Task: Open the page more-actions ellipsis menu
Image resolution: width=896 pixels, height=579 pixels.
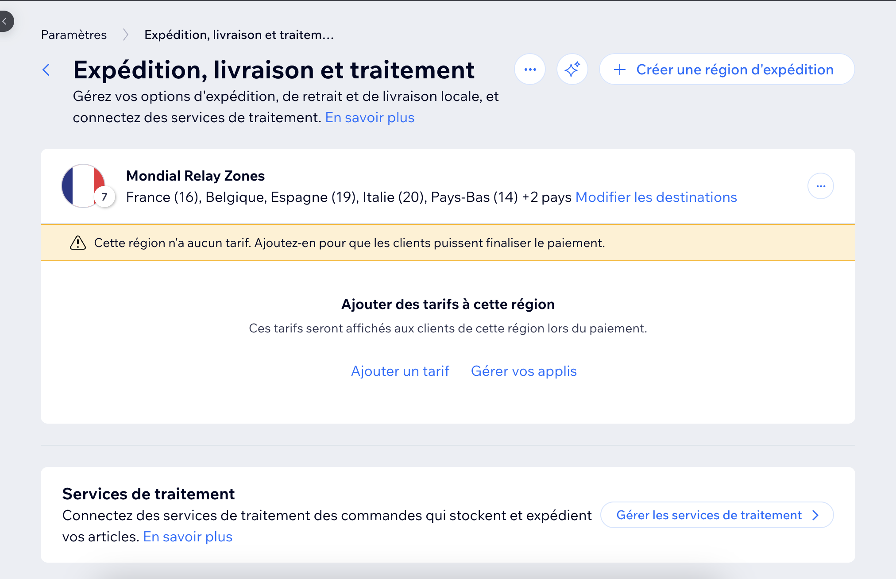Action: (530, 69)
